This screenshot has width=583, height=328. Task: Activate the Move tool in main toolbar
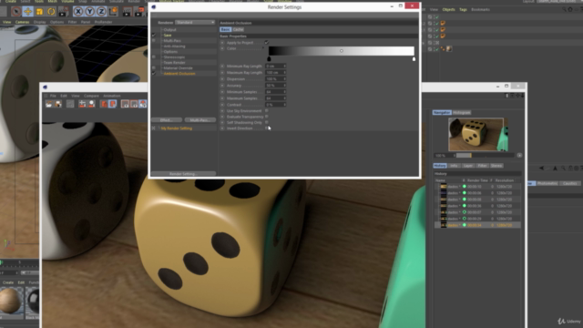click(28, 12)
